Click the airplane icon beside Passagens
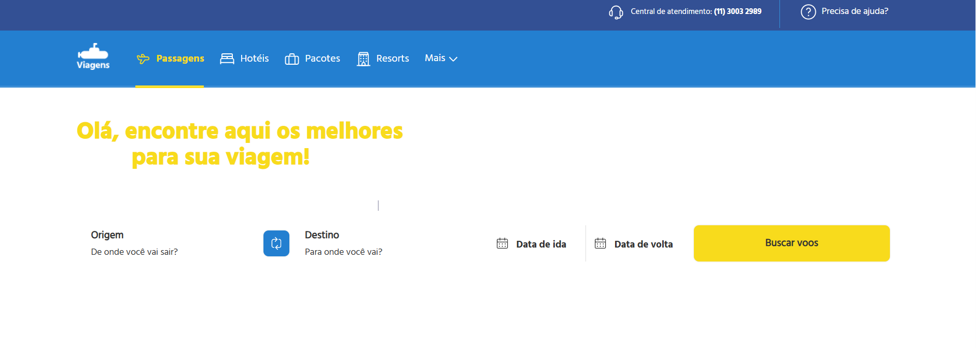Screen dimensions: 976x348 [143, 59]
